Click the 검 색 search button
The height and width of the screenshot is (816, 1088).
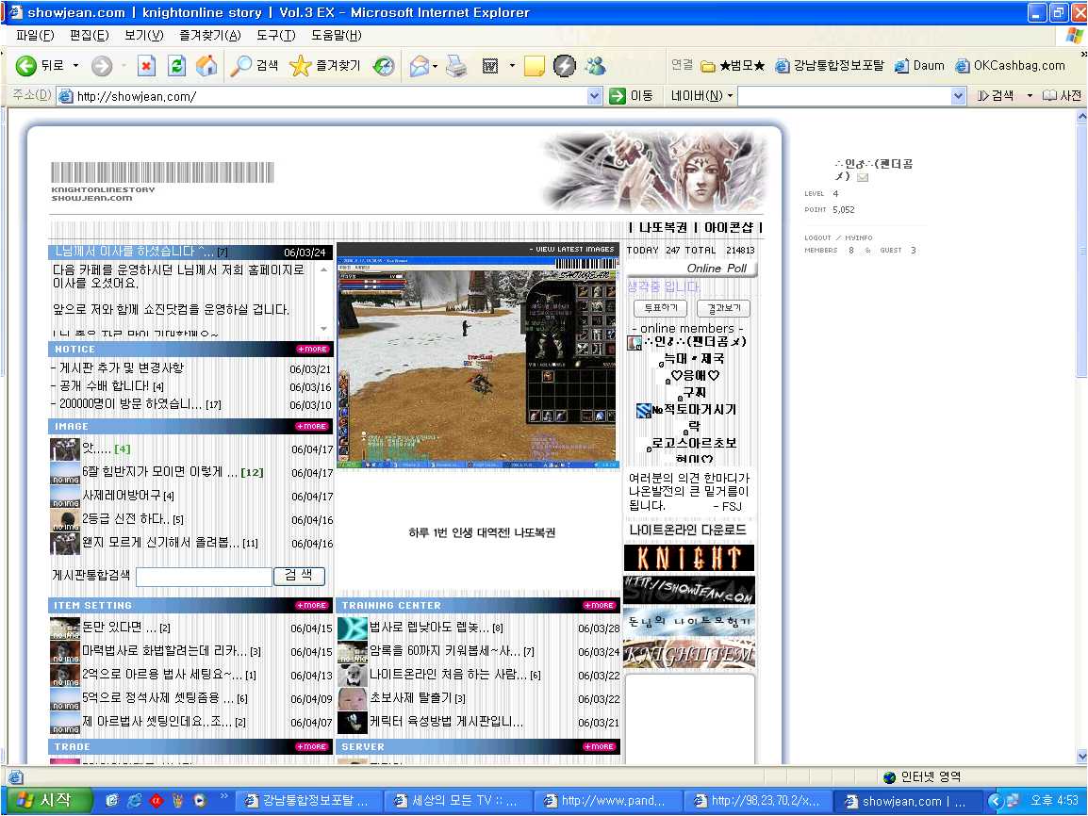[299, 576]
